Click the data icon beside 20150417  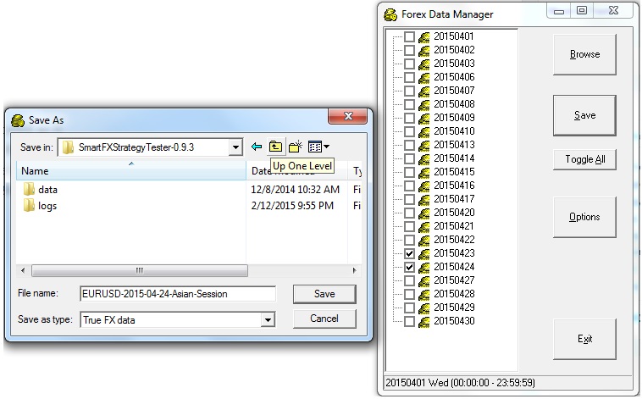click(x=424, y=199)
